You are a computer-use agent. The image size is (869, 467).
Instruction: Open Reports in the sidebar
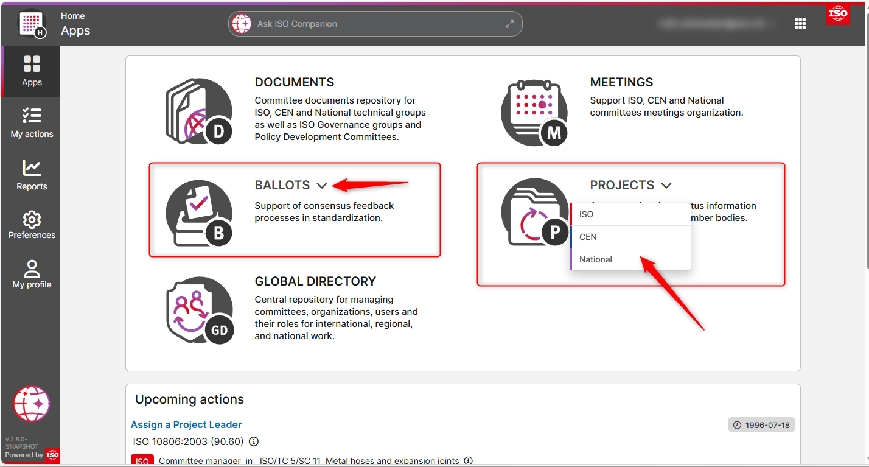32,175
